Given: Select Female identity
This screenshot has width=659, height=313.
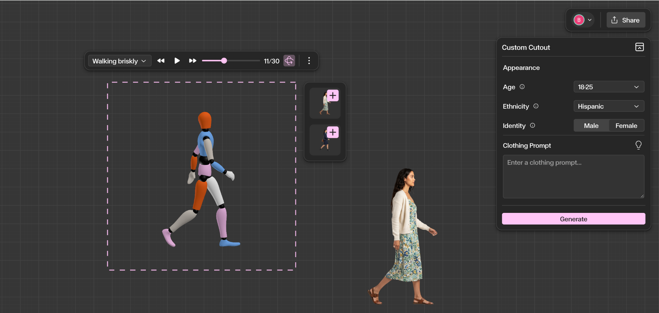Looking at the screenshot, I should click(x=626, y=125).
